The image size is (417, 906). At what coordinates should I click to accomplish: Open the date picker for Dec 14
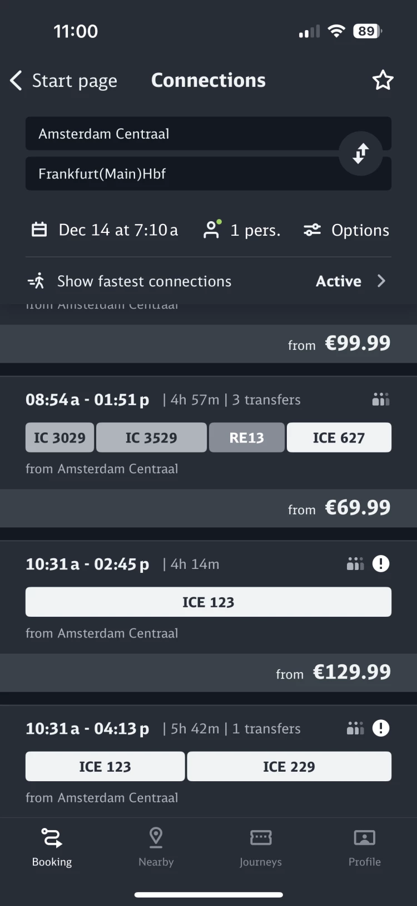[105, 230]
